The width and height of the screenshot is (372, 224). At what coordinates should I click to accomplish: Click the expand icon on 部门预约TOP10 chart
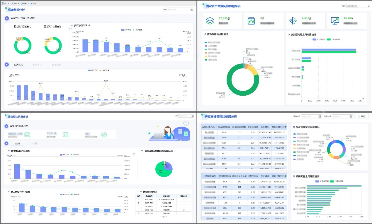tap(134, 154)
